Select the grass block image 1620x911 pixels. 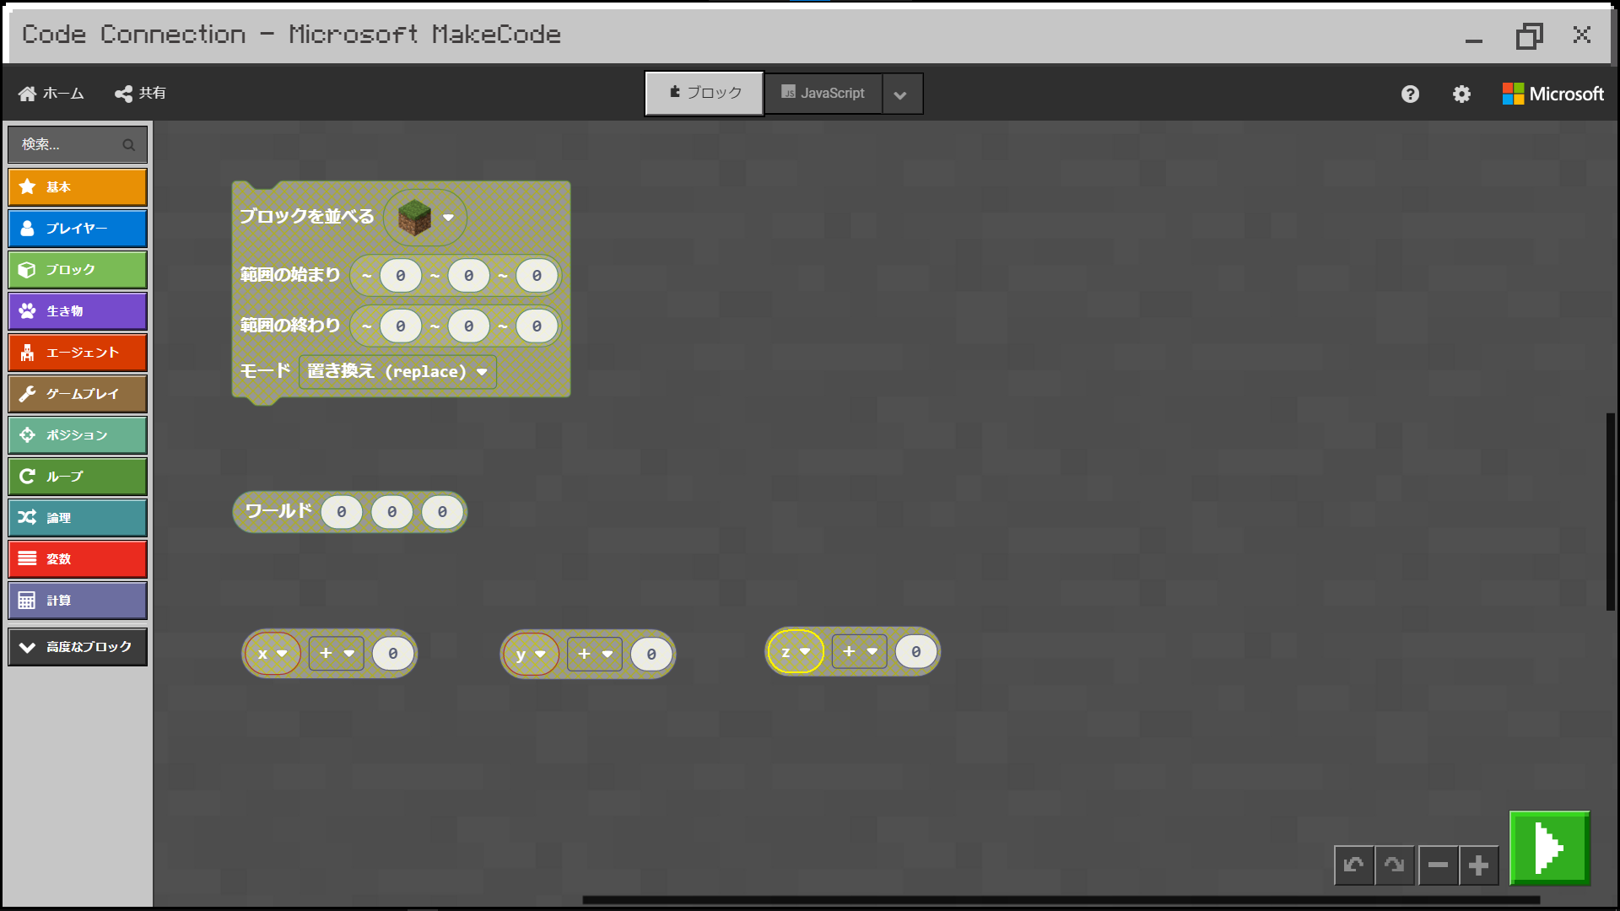tap(414, 217)
